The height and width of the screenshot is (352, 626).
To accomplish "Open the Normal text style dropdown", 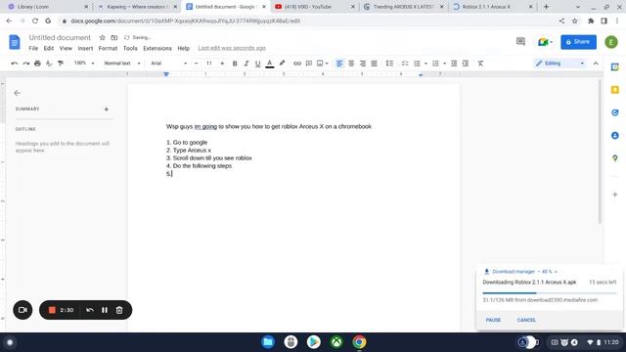I will pyautogui.click(x=122, y=63).
